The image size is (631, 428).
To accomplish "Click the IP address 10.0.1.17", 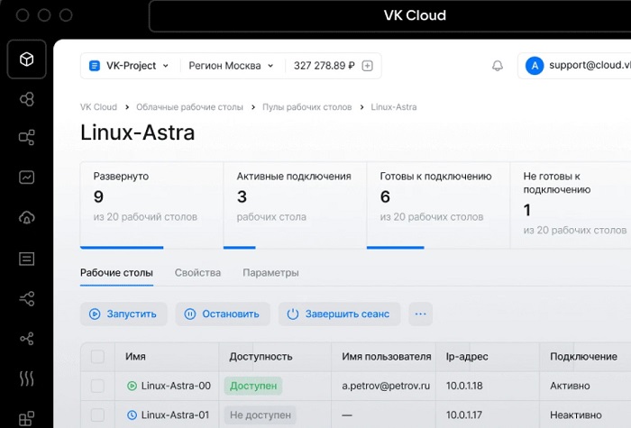I will pyautogui.click(x=464, y=414).
